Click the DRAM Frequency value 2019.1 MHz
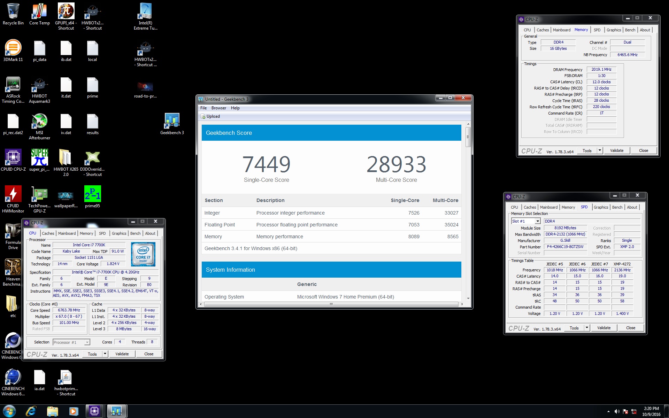Screen dimensions: 669x418 click(x=601, y=69)
